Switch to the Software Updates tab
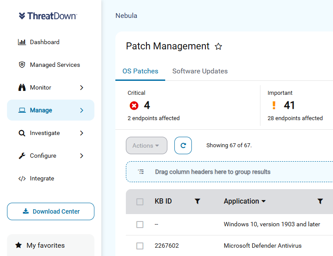This screenshot has height=256, width=333. (x=200, y=71)
